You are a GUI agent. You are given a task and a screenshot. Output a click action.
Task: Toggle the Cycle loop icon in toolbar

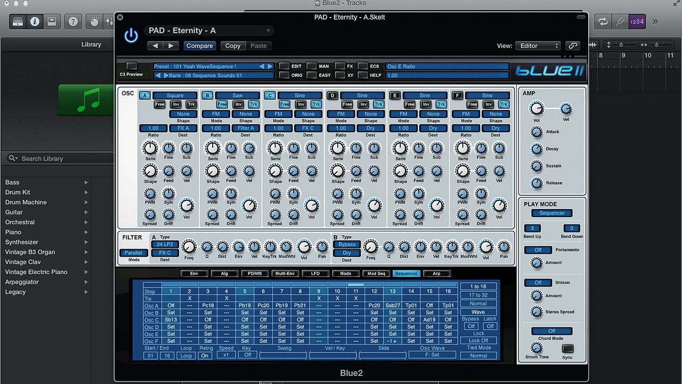(603, 21)
